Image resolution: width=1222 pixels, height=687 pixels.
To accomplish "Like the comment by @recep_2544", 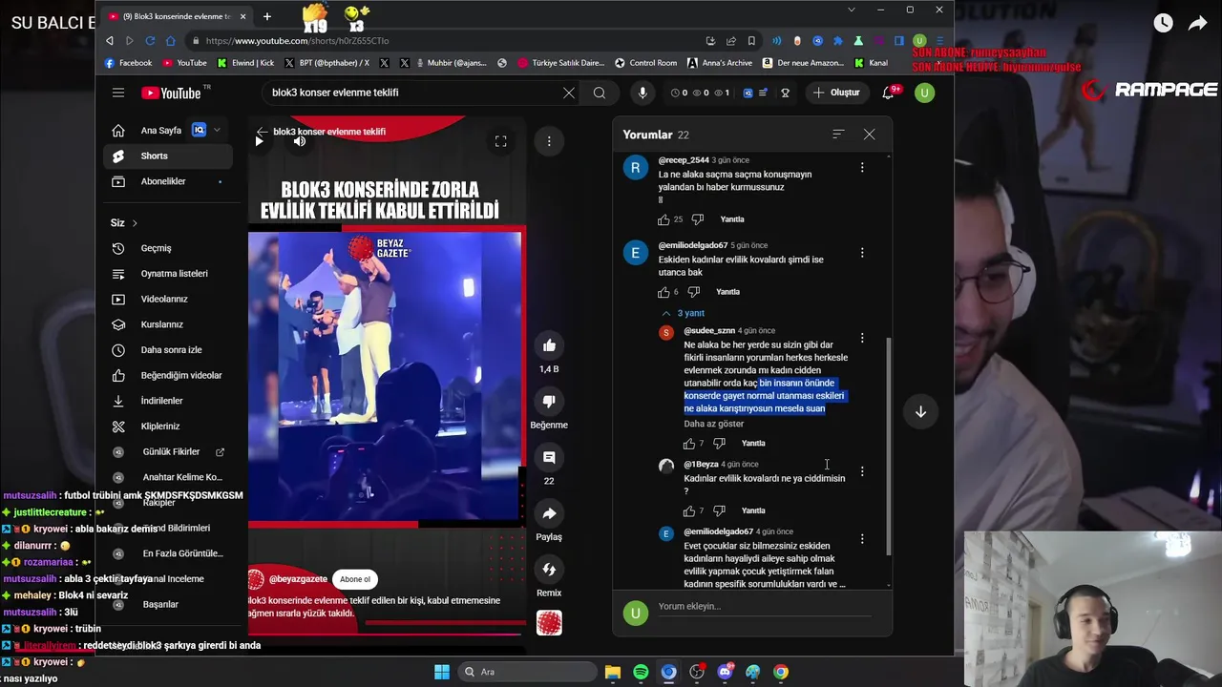I will 664,219.
